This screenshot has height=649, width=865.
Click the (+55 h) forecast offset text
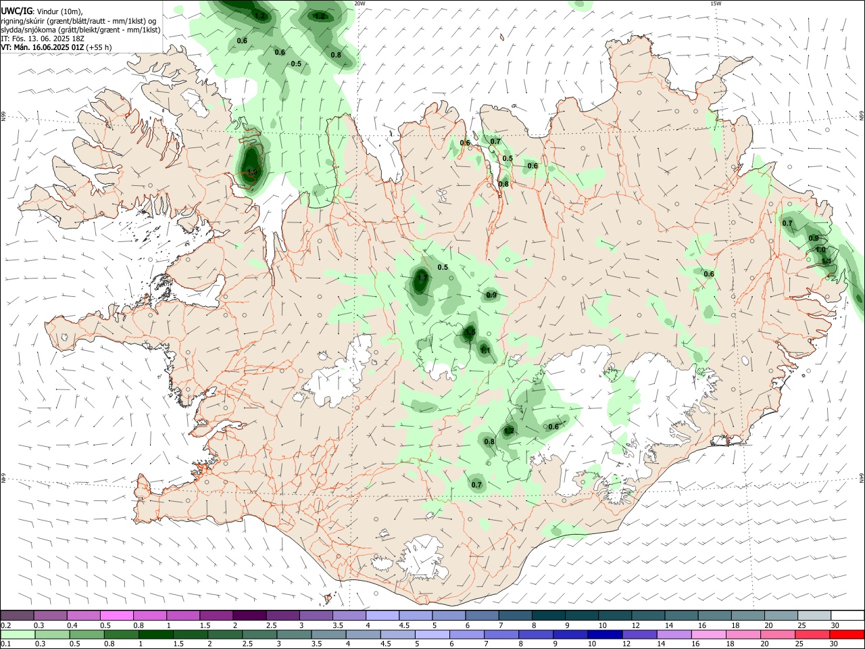pyautogui.click(x=99, y=47)
